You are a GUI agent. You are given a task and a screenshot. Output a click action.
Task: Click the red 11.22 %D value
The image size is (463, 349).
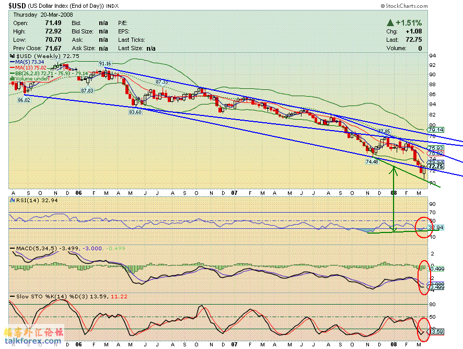(119, 296)
